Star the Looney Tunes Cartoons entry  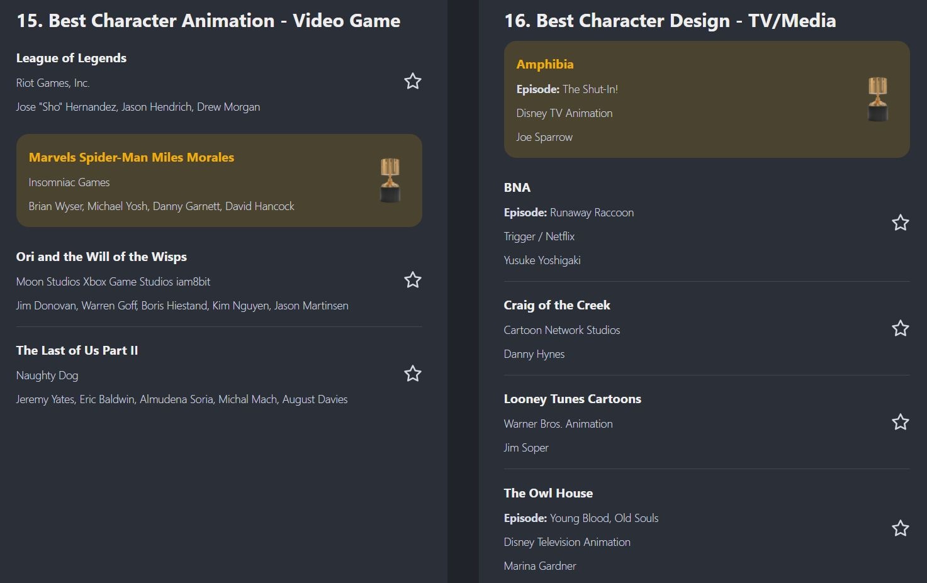pyautogui.click(x=900, y=422)
